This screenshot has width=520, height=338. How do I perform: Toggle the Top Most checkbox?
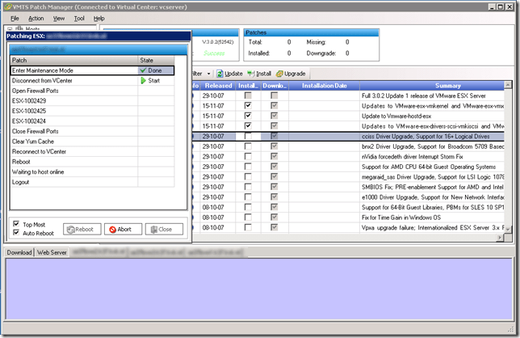pos(16,223)
